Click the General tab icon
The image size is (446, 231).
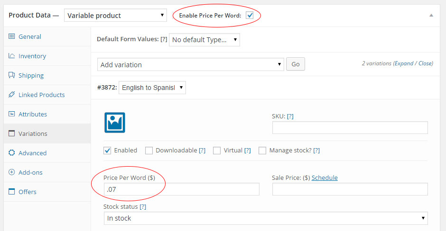[12, 36]
